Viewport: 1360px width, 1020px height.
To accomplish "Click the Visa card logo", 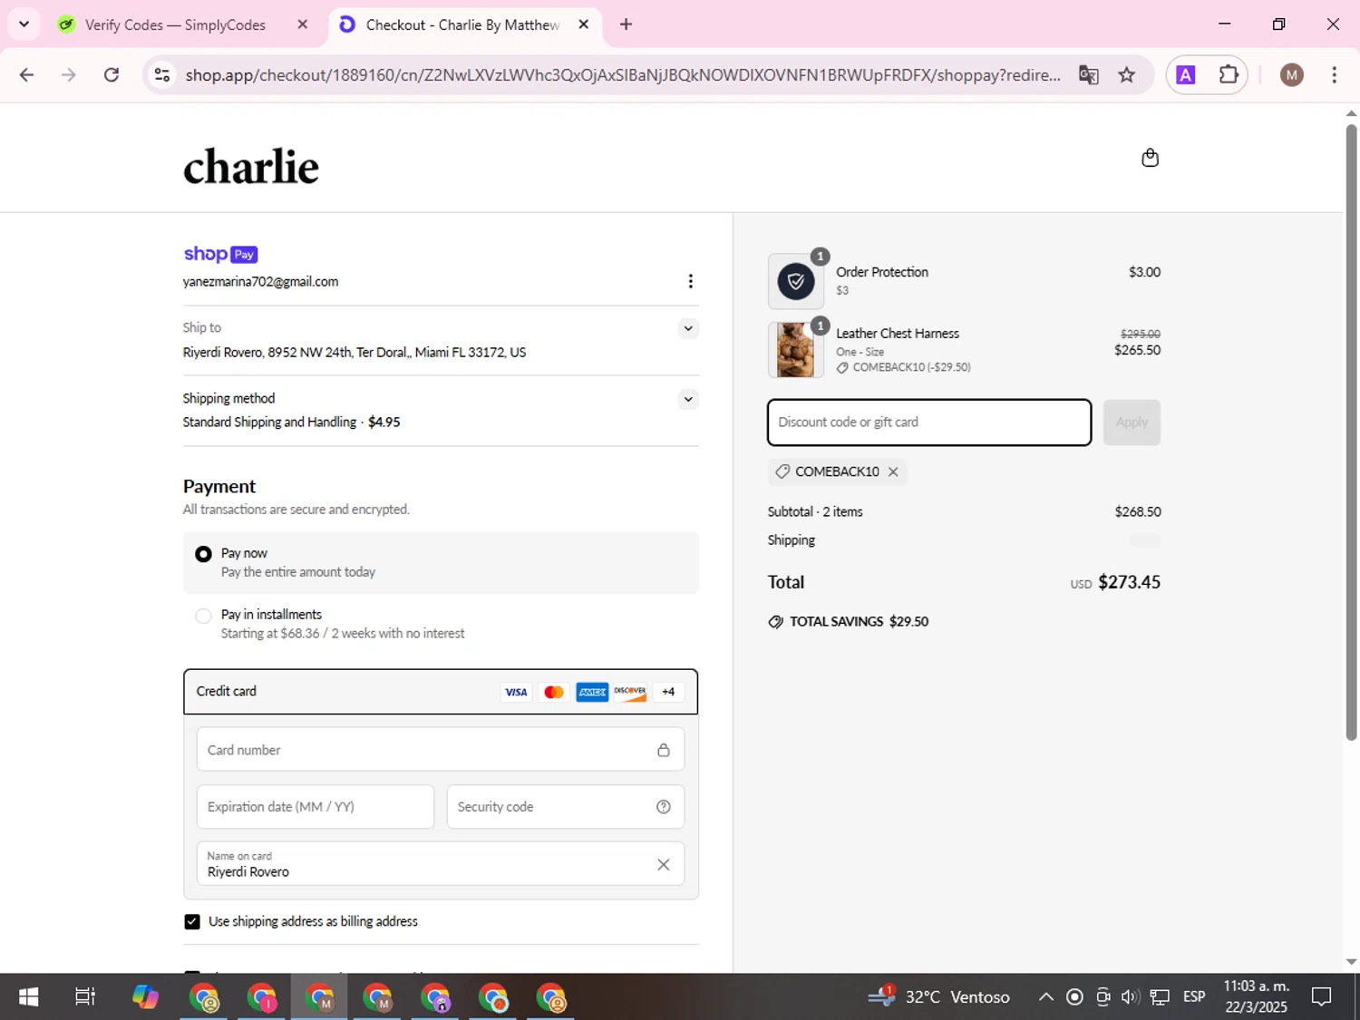I will (x=516, y=692).
